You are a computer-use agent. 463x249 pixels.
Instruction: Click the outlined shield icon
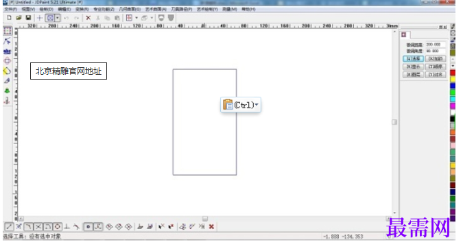pos(161,18)
